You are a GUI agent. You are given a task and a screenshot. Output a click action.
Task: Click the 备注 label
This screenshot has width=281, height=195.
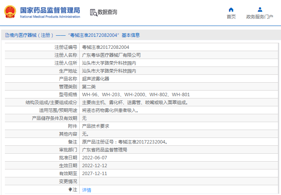[73, 142]
